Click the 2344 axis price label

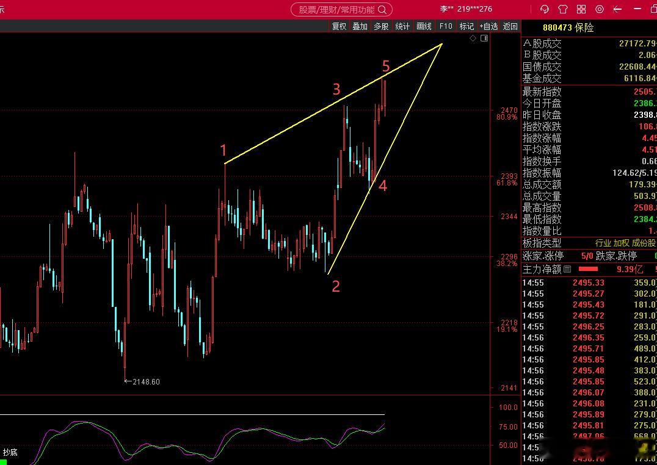pos(509,217)
